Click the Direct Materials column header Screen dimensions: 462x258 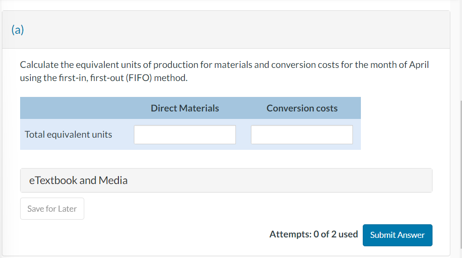click(x=185, y=108)
